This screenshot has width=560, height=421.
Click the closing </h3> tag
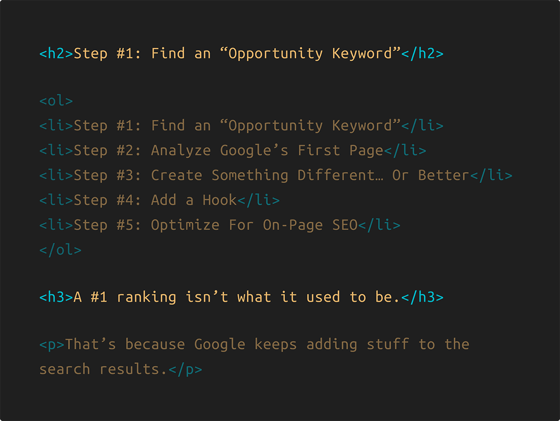coord(422,297)
